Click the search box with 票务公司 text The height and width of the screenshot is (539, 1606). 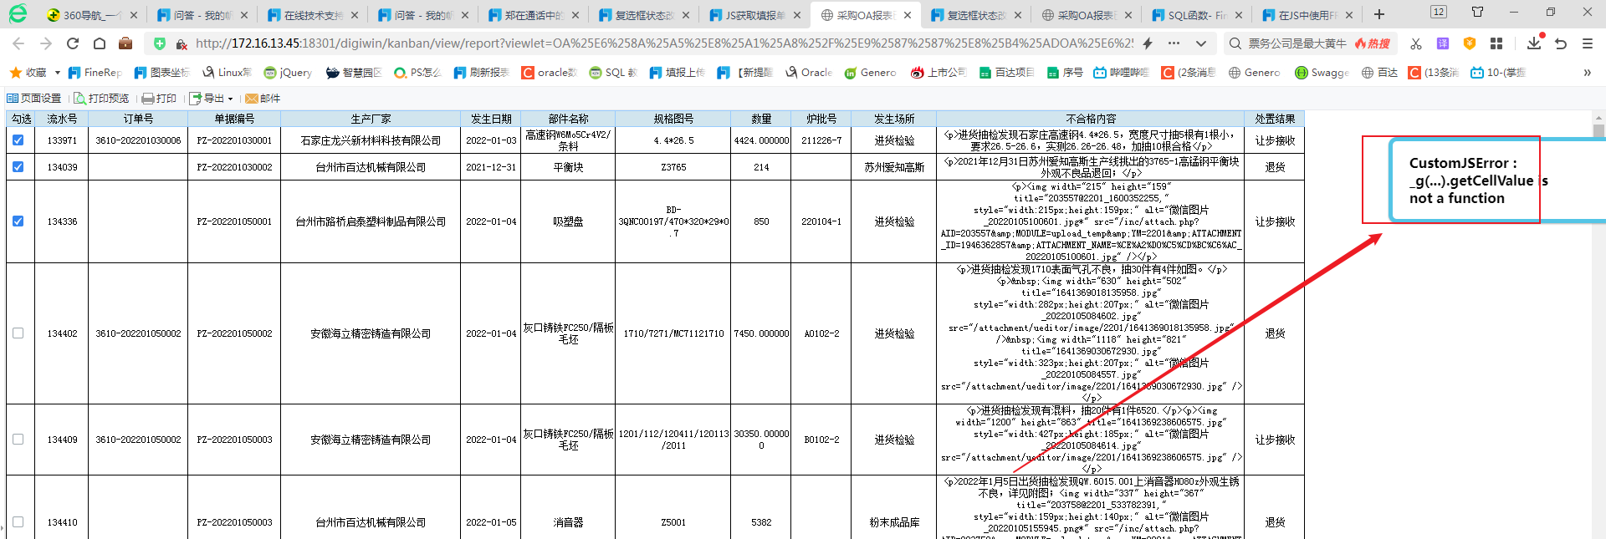[x=1297, y=43]
